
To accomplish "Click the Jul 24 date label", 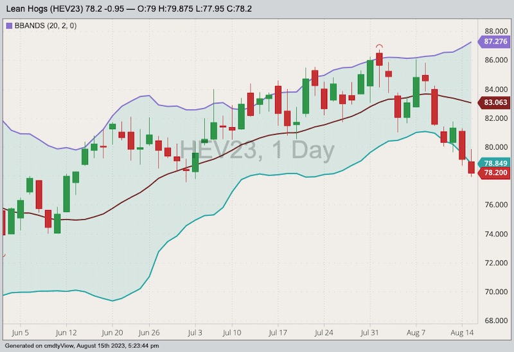I will pos(324,333).
